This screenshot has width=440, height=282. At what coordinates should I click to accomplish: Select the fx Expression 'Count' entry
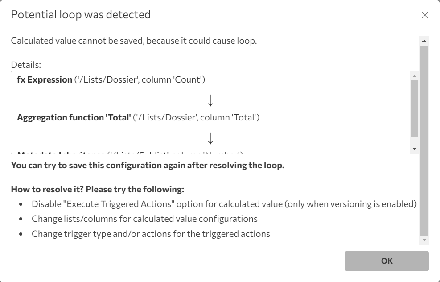(x=111, y=80)
